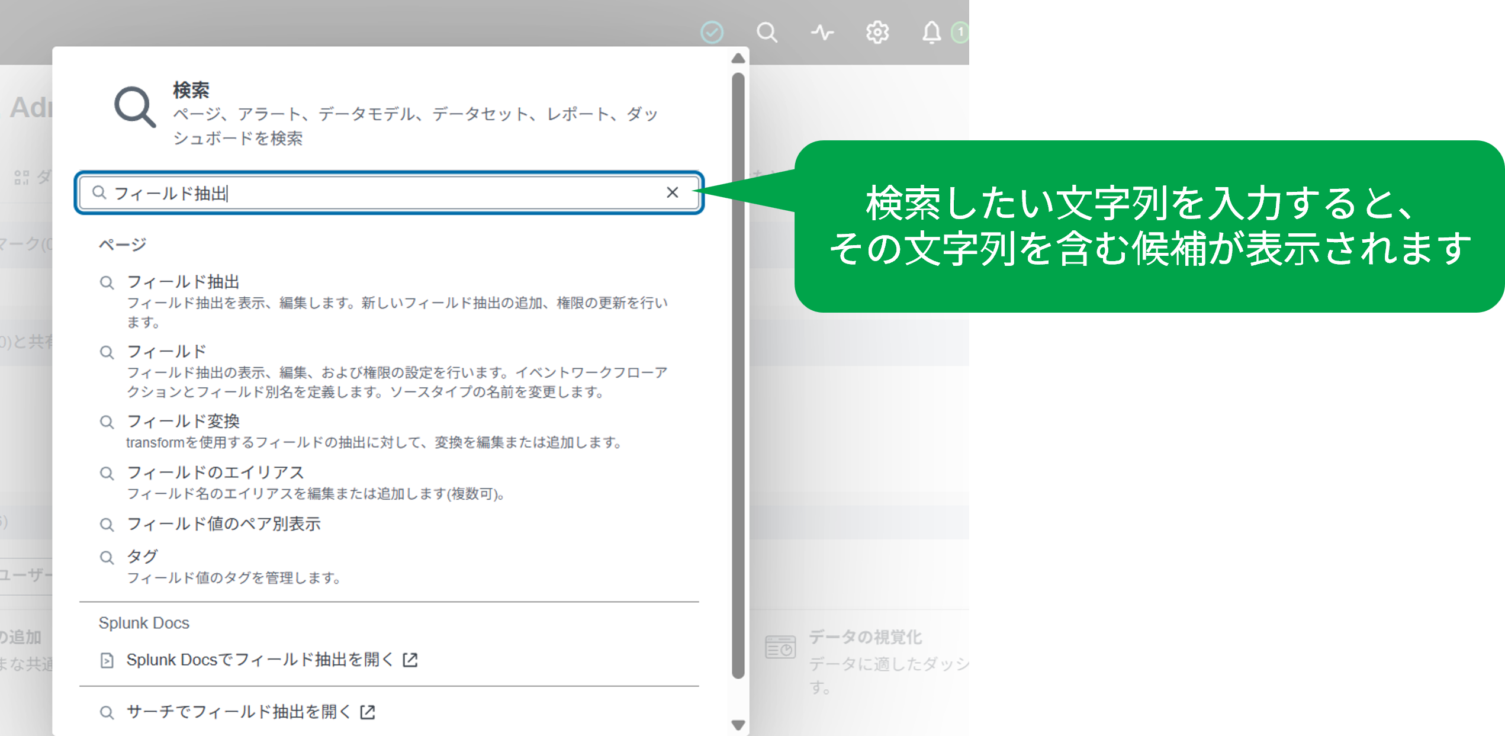Click the Splunk Docs section heading
Screen dimensions: 1505x736
(x=144, y=623)
